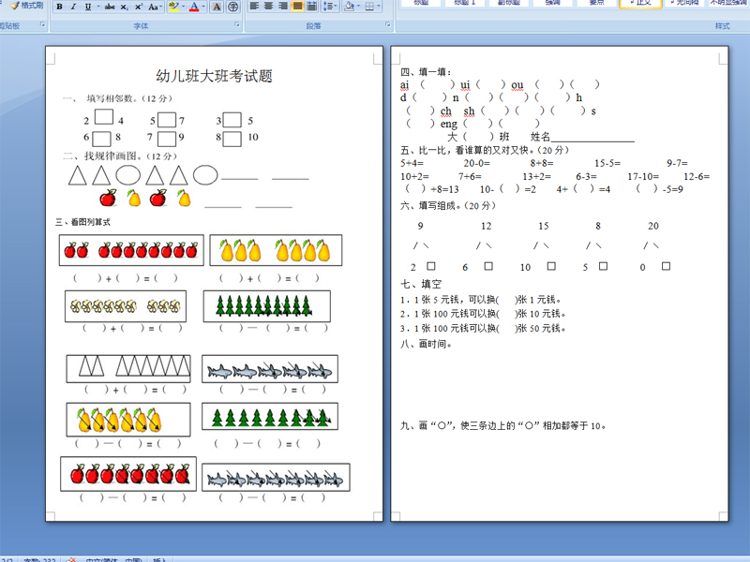The height and width of the screenshot is (562, 750).
Task: Click the equation 5+4=
Action: click(x=412, y=163)
